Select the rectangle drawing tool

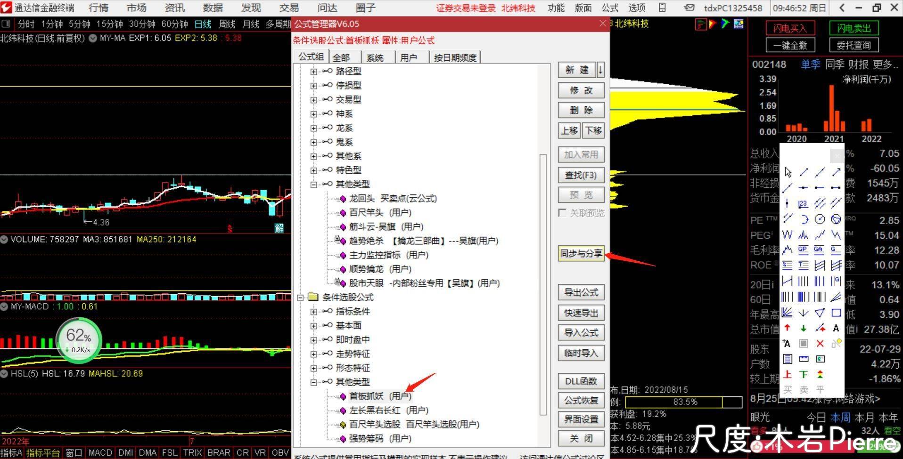coord(836,313)
